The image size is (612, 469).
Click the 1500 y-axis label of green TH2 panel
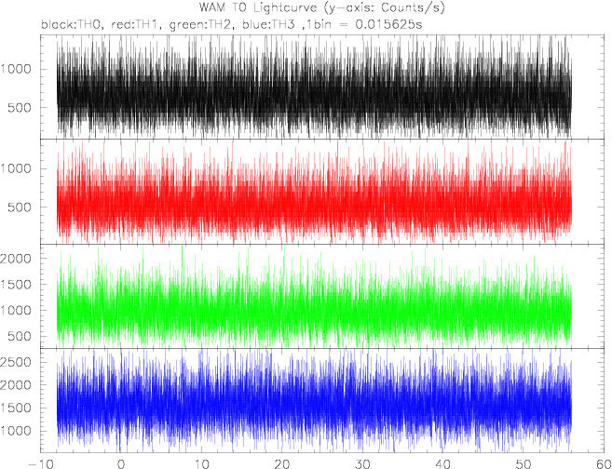(x=16, y=284)
